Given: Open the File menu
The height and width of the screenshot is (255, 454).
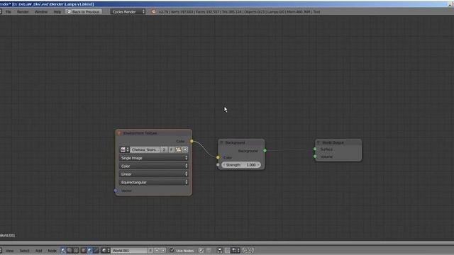Looking at the screenshot, I should [x=8, y=12].
